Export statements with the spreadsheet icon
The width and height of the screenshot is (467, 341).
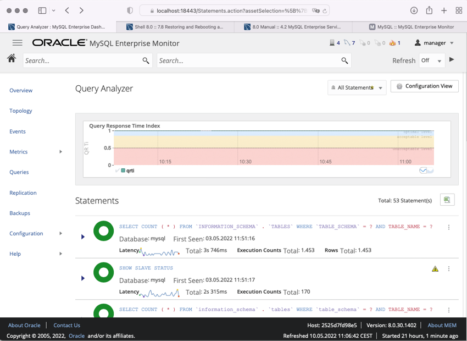click(x=447, y=200)
